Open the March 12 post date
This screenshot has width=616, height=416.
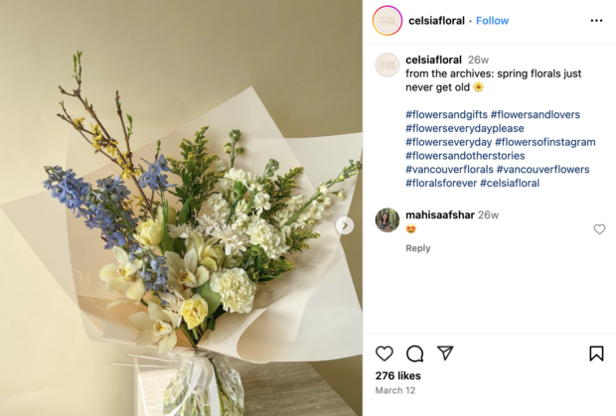tap(395, 390)
